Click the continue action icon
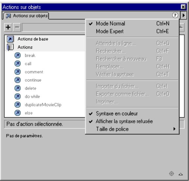The height and width of the screenshot is (181, 189). tap(18, 80)
